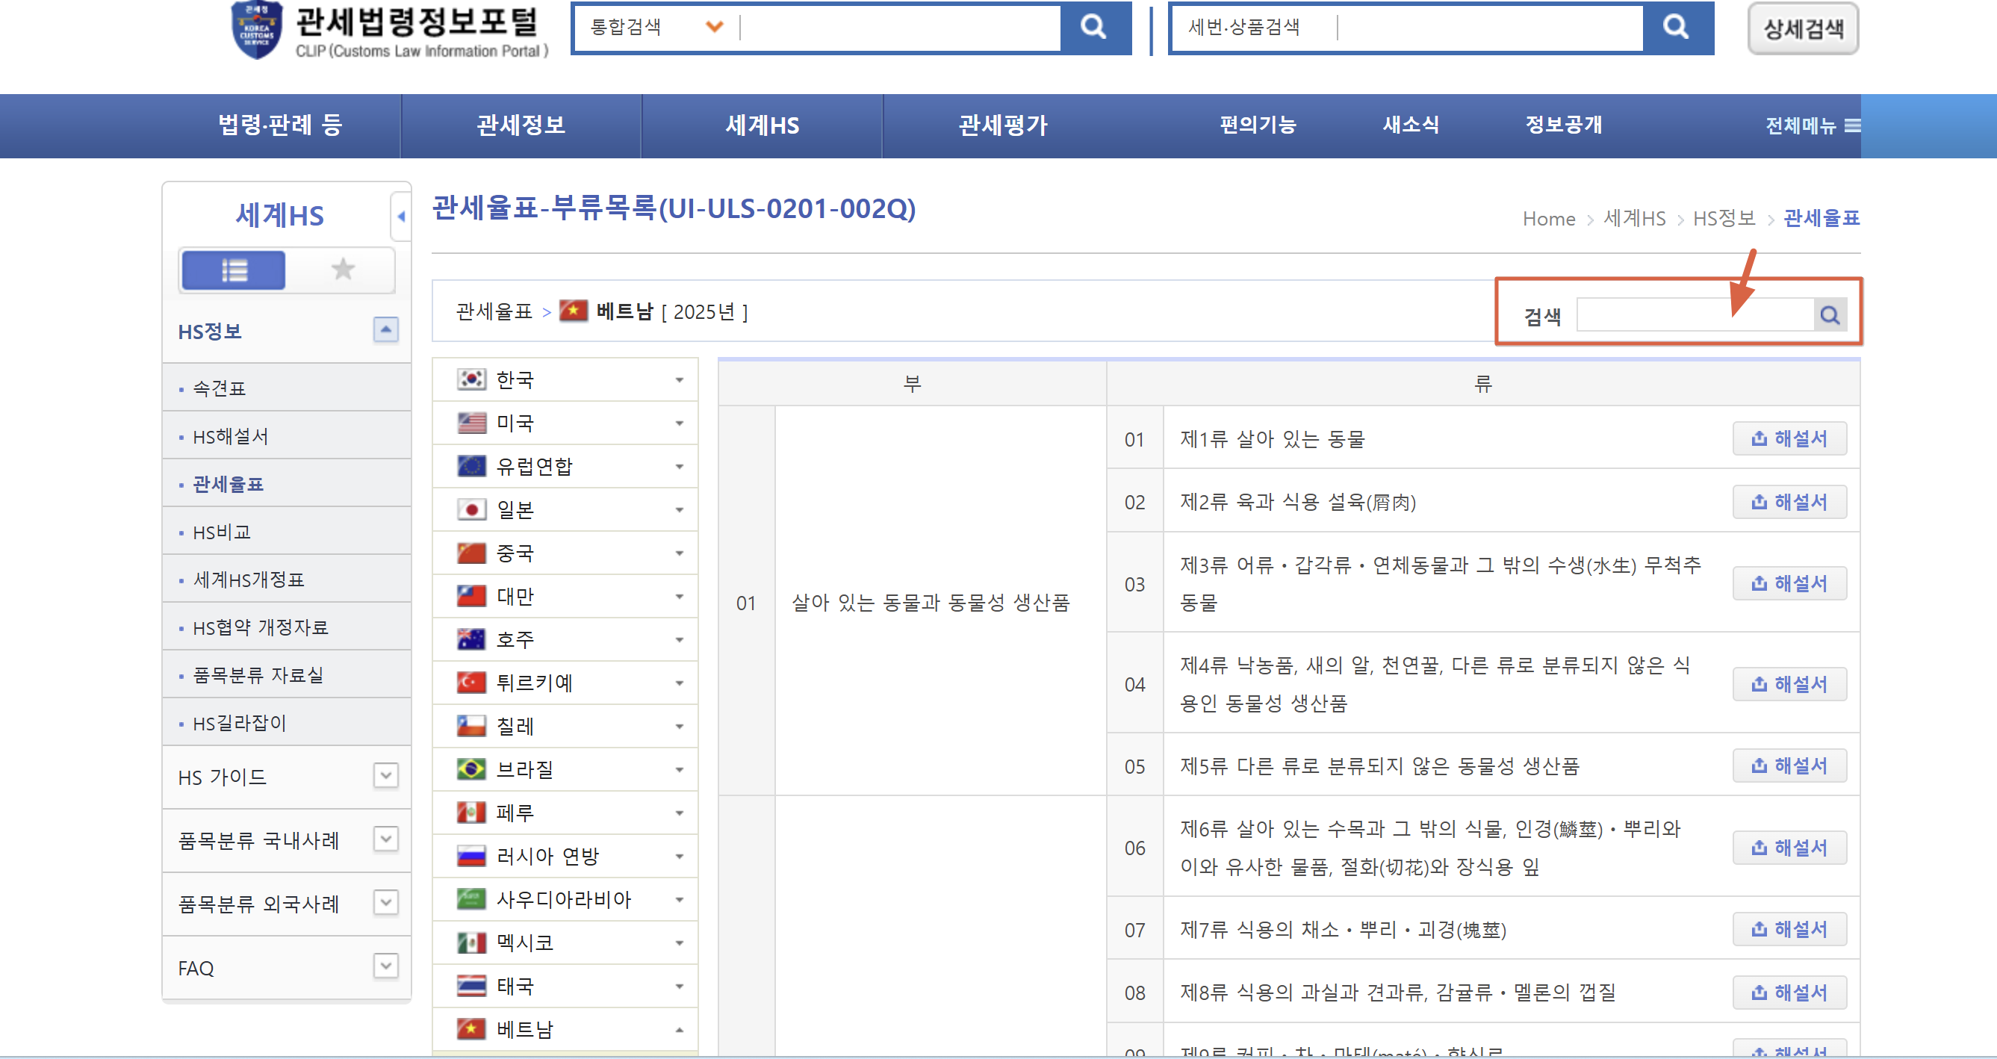Click the Saudi Arabia flag icon
This screenshot has width=1997, height=1059.
click(x=471, y=899)
